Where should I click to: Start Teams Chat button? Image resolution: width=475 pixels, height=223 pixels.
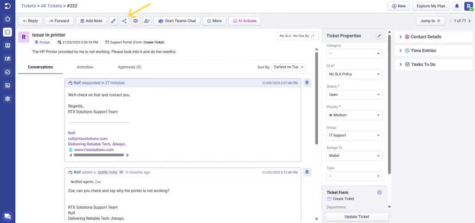click(177, 21)
